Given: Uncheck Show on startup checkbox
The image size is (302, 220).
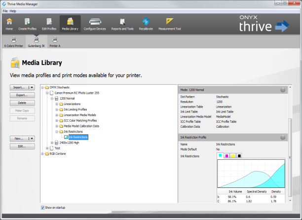Looking at the screenshot, I should tap(42, 208).
